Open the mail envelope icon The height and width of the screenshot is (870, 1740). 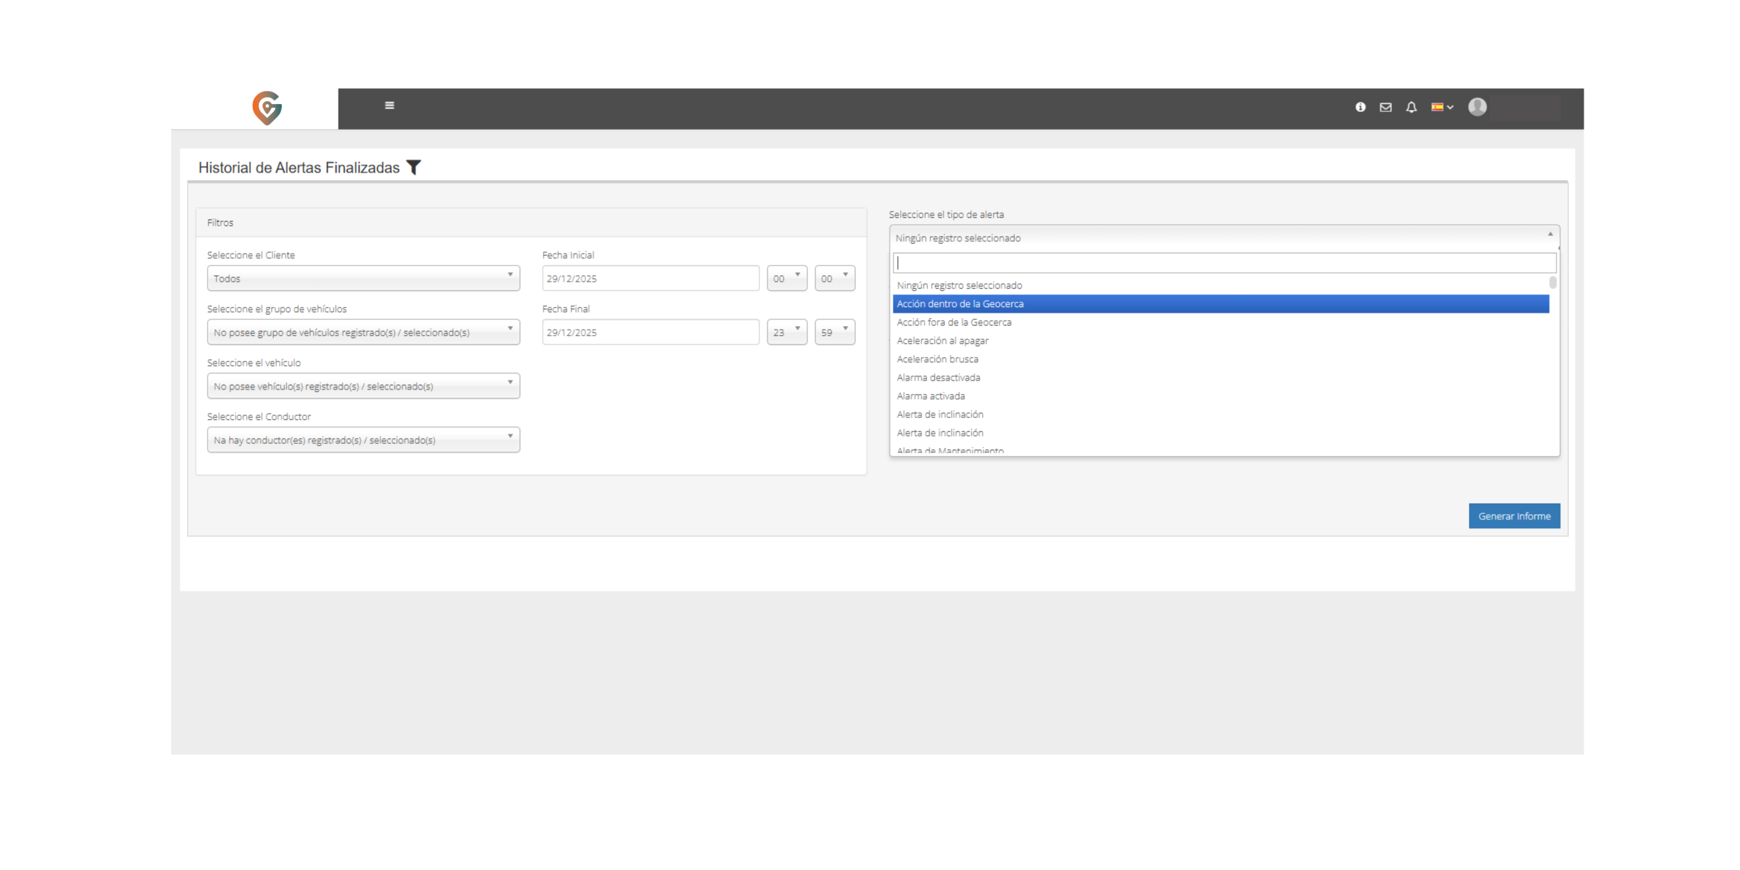coord(1385,107)
